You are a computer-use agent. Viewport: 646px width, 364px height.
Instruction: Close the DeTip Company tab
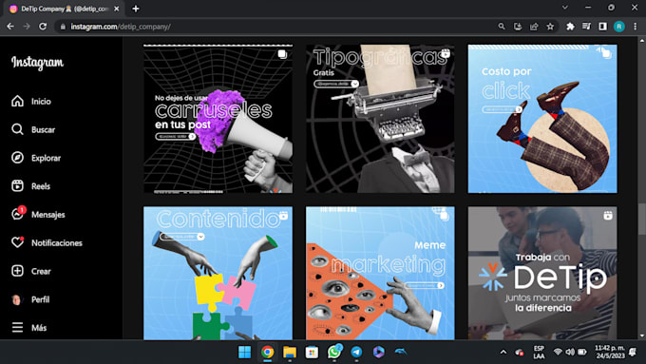(117, 9)
